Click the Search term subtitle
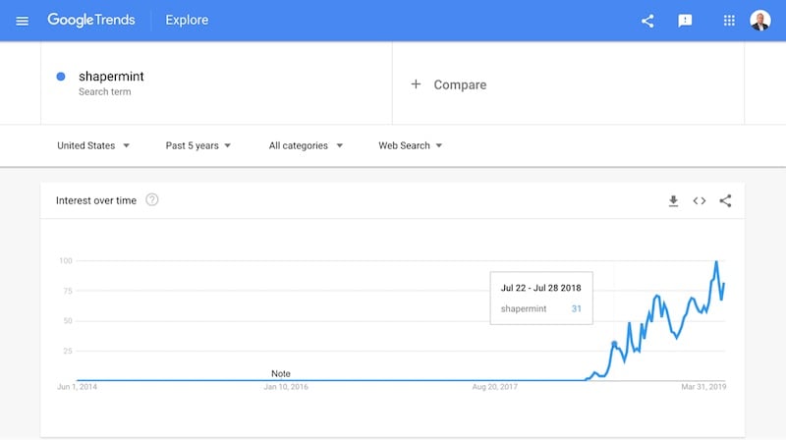The width and height of the screenshot is (786, 440). tap(105, 91)
